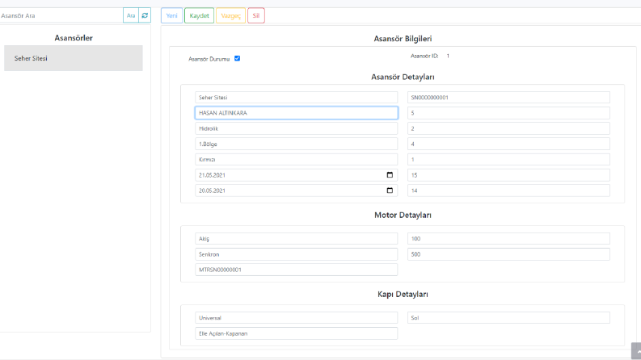Click the Kapı Detayları heading
The height and width of the screenshot is (360, 641).
(x=403, y=295)
